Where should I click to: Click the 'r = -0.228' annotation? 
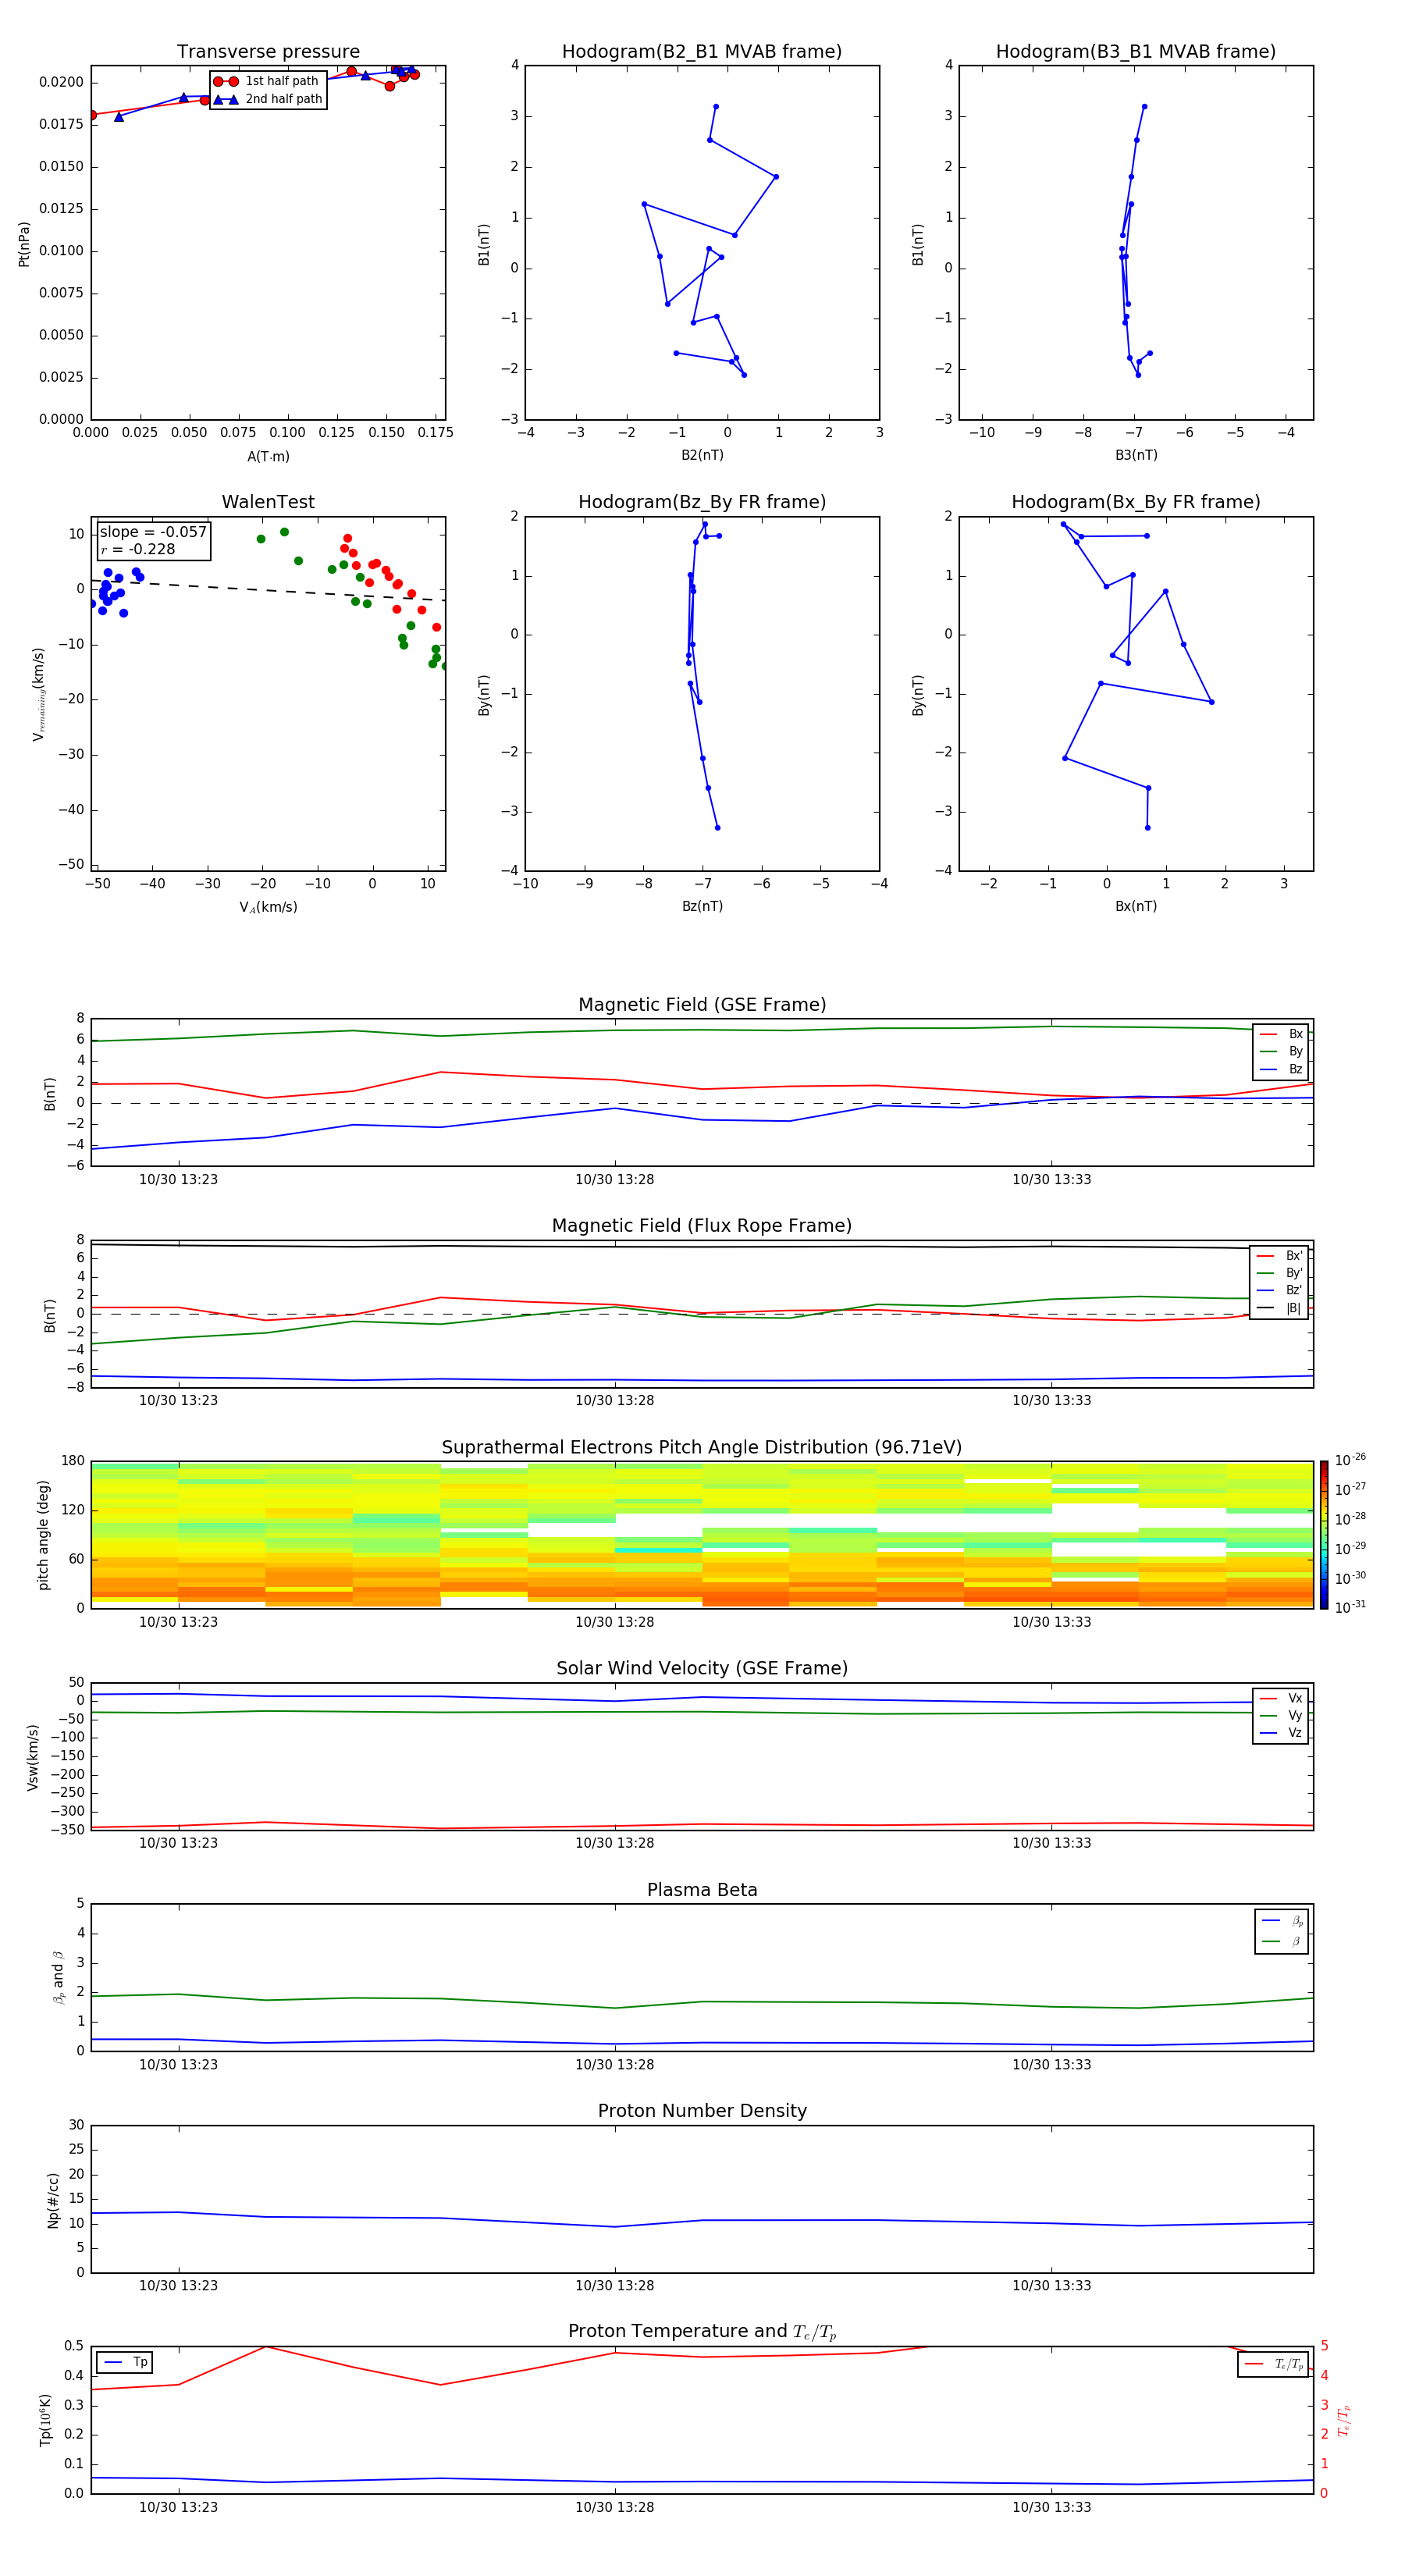pos(138,549)
